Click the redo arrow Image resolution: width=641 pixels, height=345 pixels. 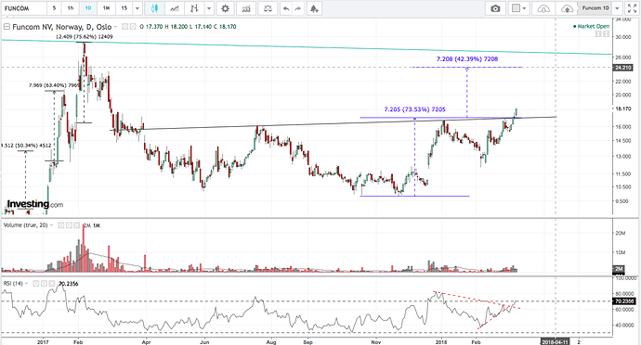coord(297,8)
